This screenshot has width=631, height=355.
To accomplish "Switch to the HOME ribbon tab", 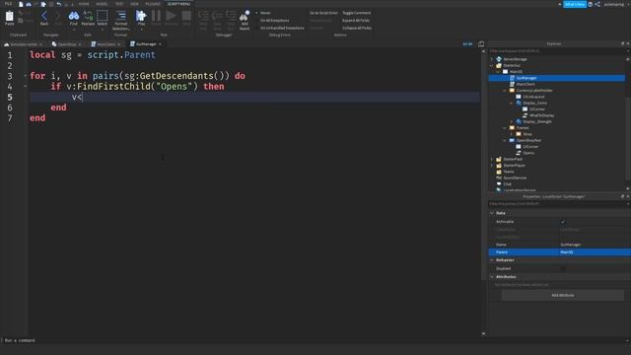I will tap(84, 4).
